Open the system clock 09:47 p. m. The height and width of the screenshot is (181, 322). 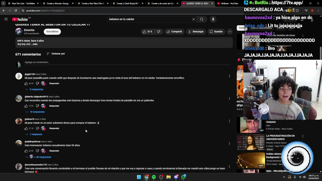click(x=313, y=177)
